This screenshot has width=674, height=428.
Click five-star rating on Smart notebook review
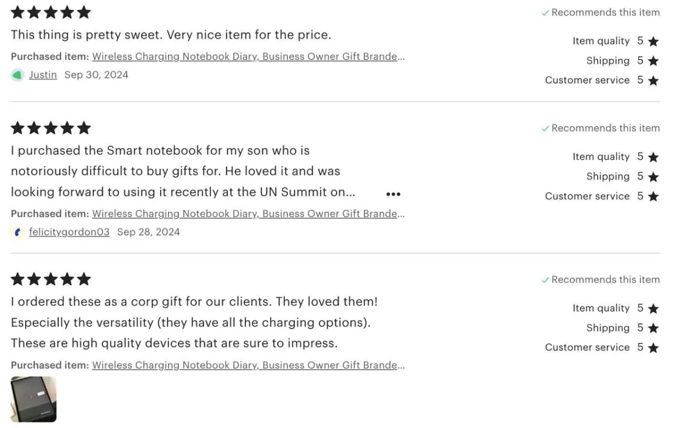pos(51,128)
